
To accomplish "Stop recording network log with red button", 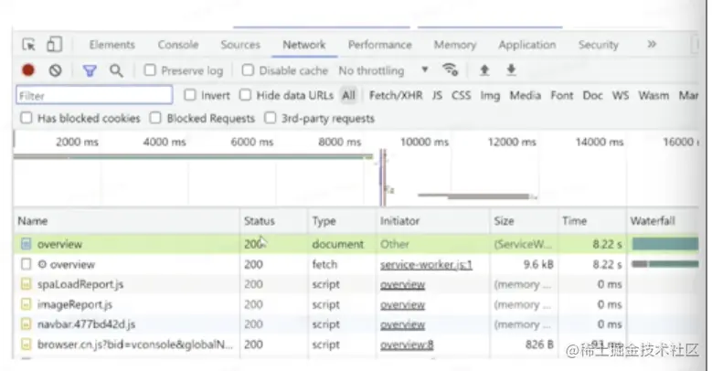I will point(28,70).
